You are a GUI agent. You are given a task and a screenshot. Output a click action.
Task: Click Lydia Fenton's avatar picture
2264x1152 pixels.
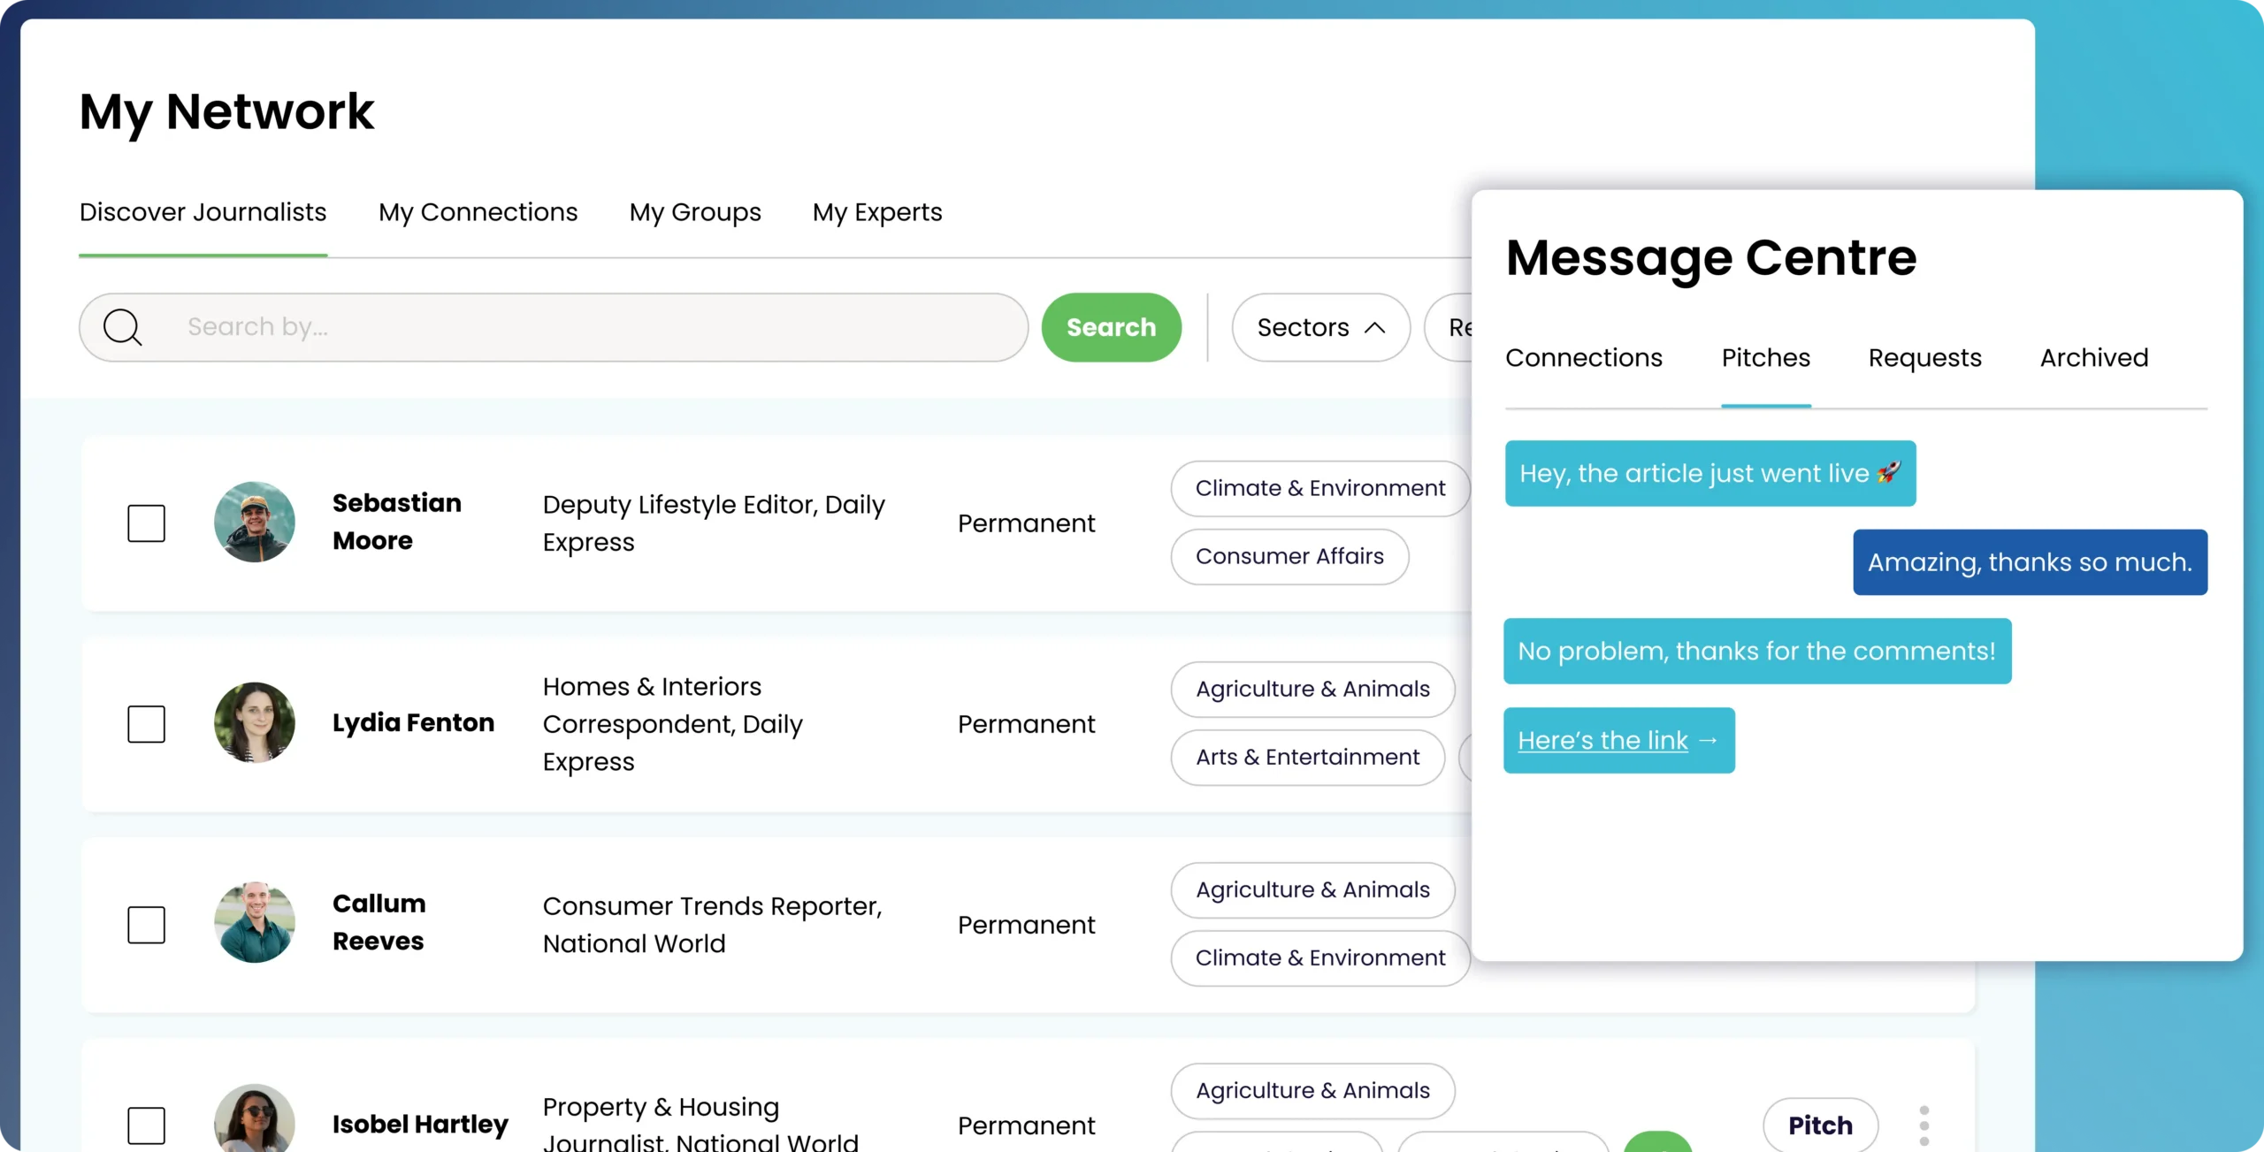pyautogui.click(x=255, y=722)
